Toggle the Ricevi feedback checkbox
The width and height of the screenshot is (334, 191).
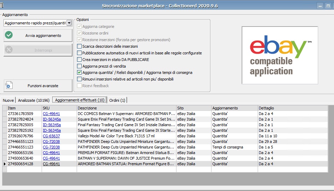click(x=79, y=86)
